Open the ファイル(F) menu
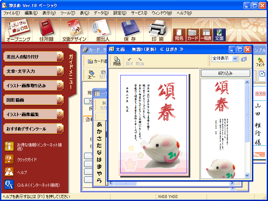The height and width of the screenshot is (201, 268). coord(11,13)
